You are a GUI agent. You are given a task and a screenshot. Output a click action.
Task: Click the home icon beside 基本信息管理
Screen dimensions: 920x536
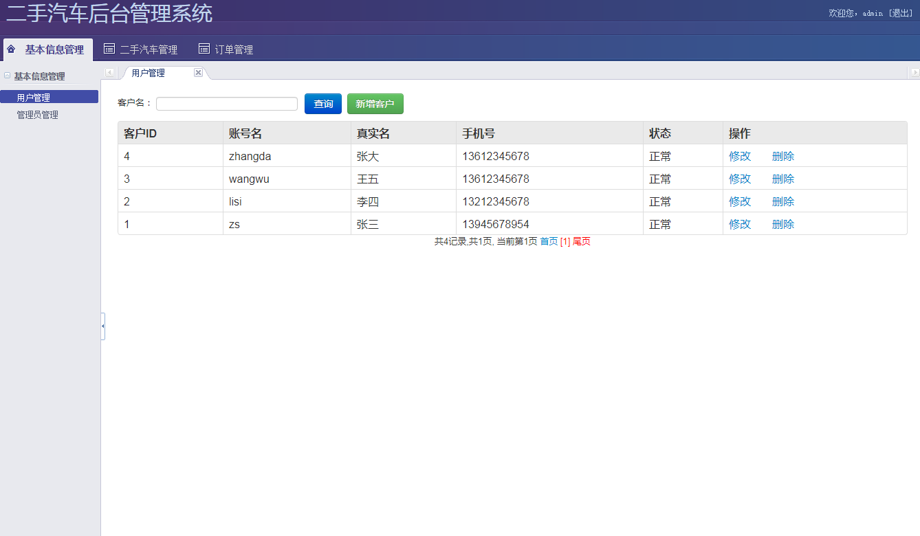(11, 49)
